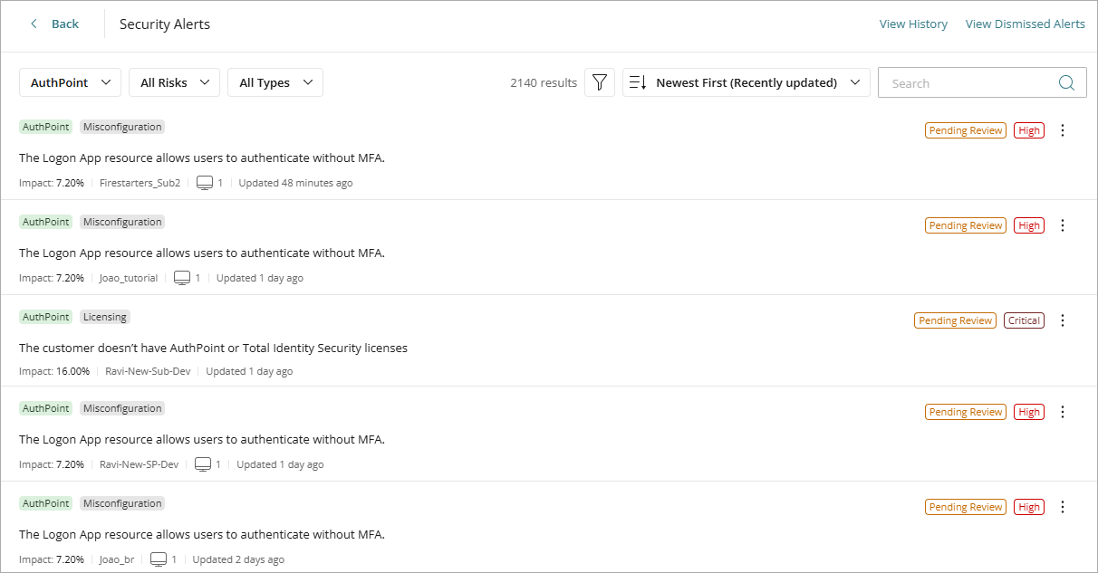Click AuthPoint tag on Joao_br alert

click(x=45, y=503)
